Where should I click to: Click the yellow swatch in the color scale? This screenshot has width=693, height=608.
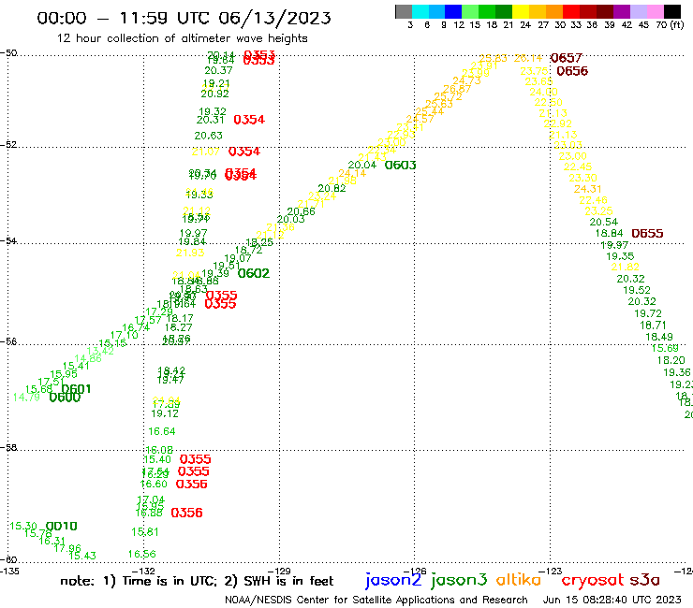click(521, 11)
